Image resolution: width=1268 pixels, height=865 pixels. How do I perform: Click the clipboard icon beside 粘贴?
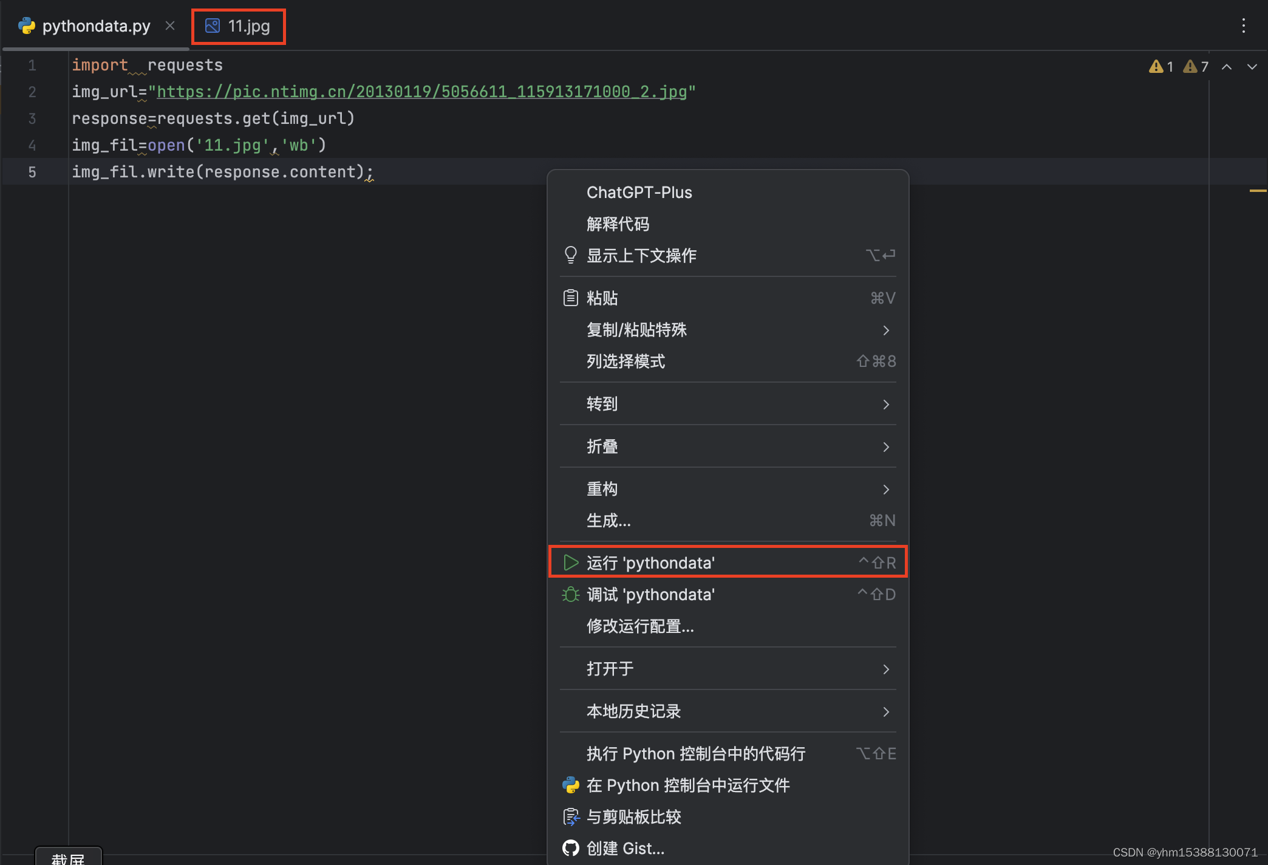click(x=570, y=298)
